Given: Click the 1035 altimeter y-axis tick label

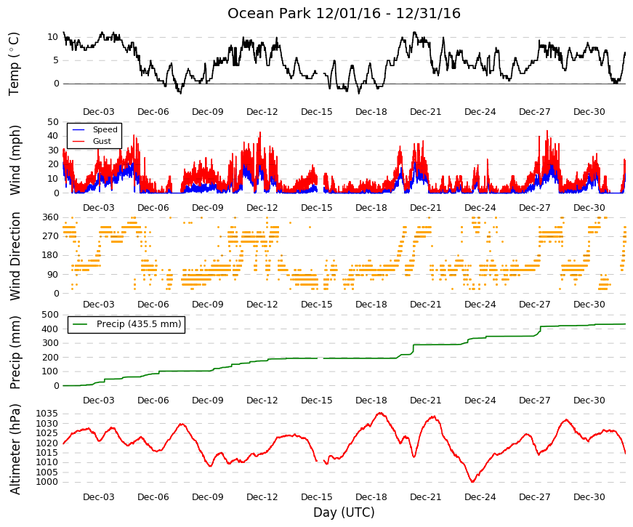Looking at the screenshot, I should point(47,414).
